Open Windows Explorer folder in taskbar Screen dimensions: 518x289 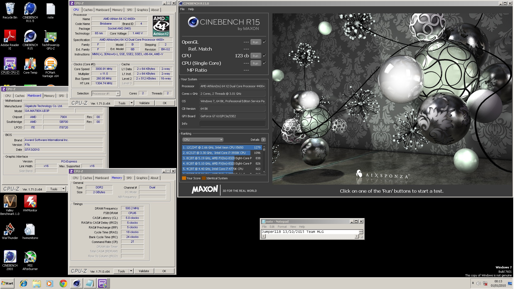click(37, 283)
